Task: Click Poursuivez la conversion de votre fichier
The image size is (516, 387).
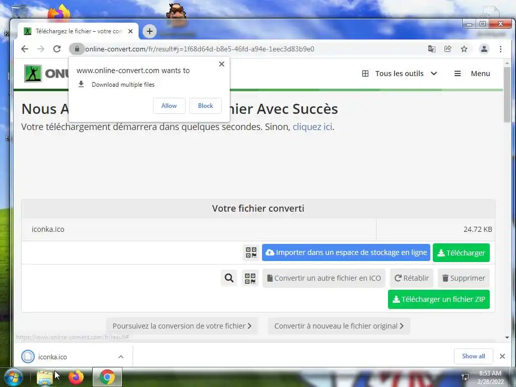Action: click(x=182, y=326)
